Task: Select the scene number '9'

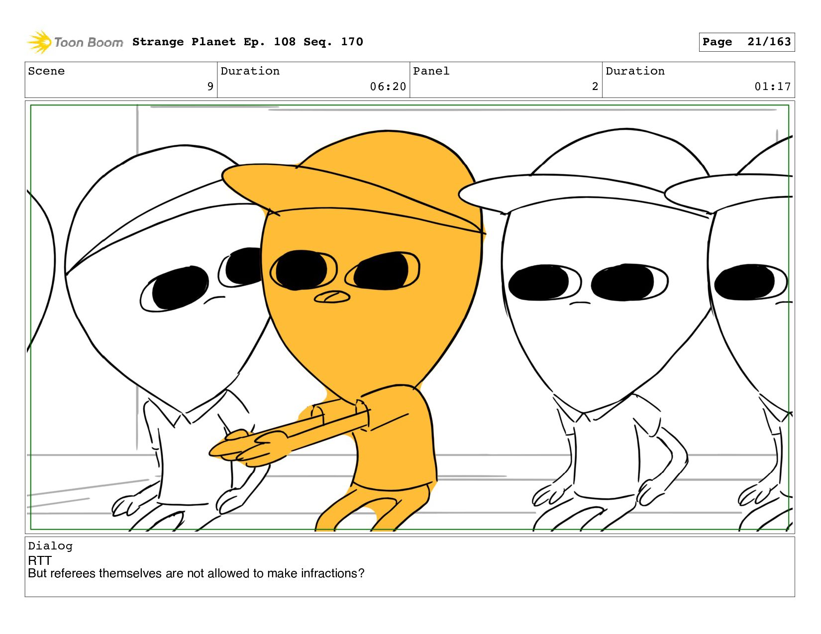Action: click(210, 87)
